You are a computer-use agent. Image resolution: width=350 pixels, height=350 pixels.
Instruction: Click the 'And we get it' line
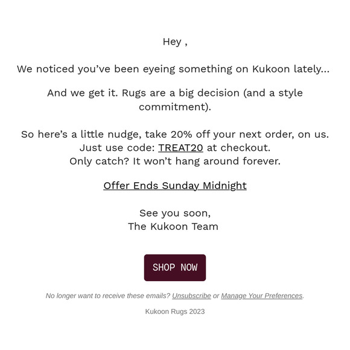[x=175, y=93]
